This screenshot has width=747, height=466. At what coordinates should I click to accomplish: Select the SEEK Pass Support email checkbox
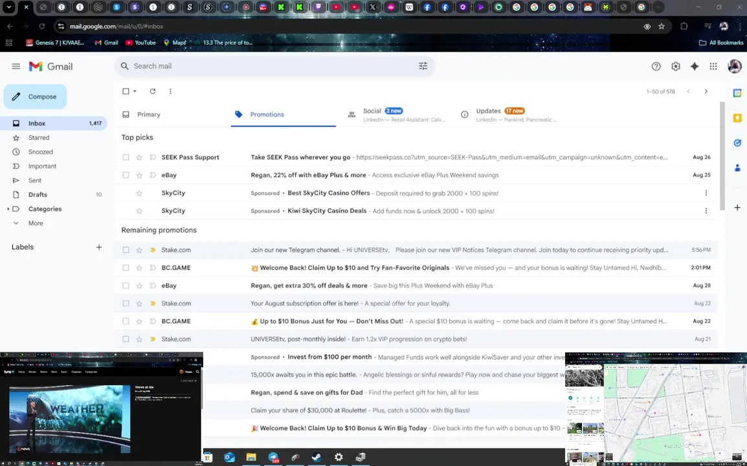tap(126, 157)
